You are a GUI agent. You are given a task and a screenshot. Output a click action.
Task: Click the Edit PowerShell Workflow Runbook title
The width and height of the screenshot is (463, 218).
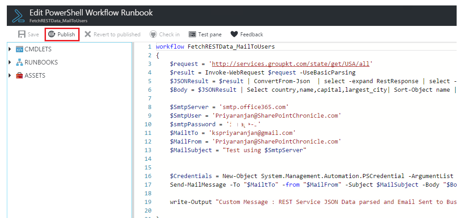point(91,13)
